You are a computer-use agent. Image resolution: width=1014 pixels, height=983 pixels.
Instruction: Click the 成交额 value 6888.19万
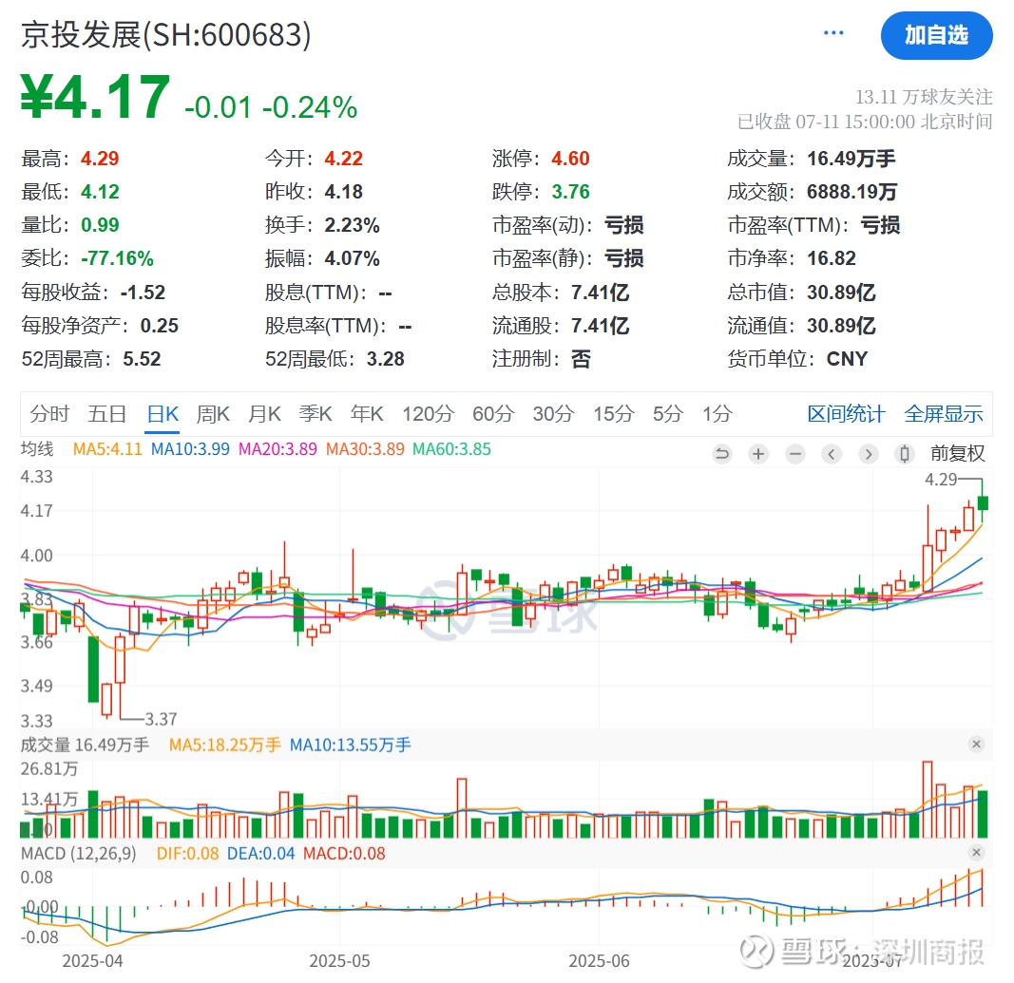[x=851, y=192]
